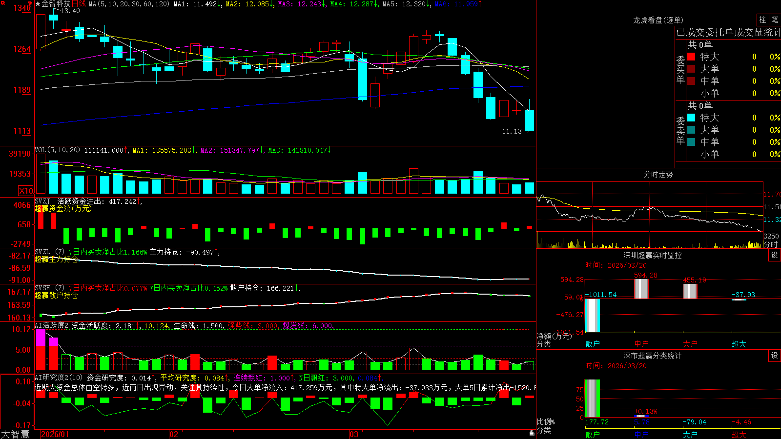Click the MA3: 12.243 value
The width and height of the screenshot is (781, 439).
302,4
